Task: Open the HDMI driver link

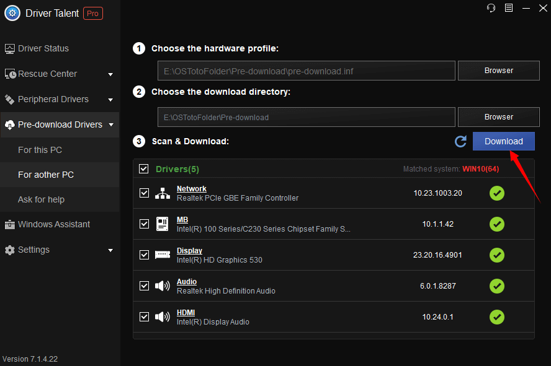Action: [186, 313]
